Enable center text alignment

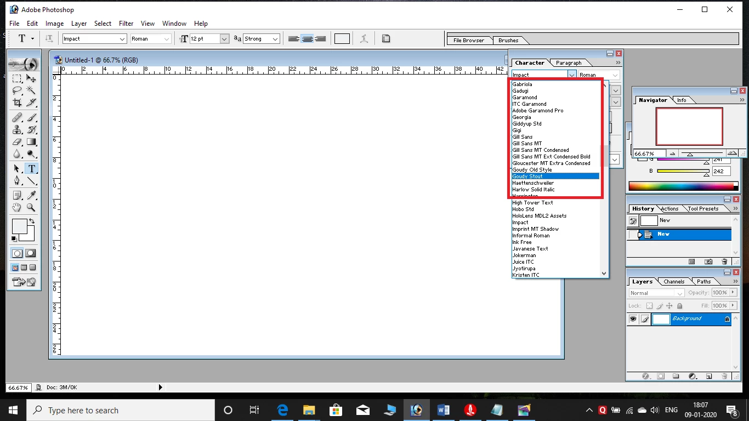click(x=308, y=38)
